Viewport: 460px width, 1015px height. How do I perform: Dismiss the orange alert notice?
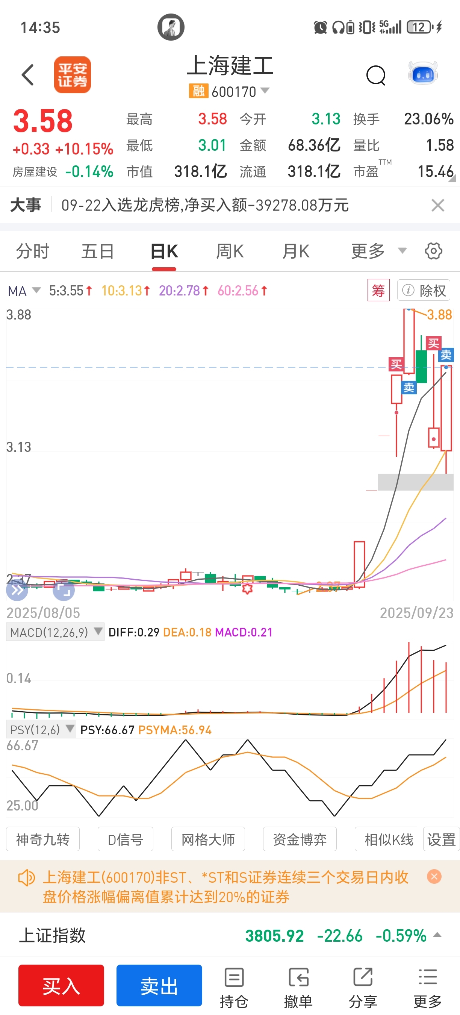434,877
